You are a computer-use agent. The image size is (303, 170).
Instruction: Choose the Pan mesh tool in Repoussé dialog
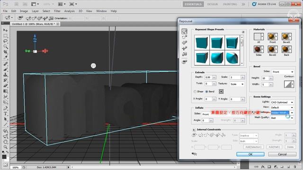184,42
